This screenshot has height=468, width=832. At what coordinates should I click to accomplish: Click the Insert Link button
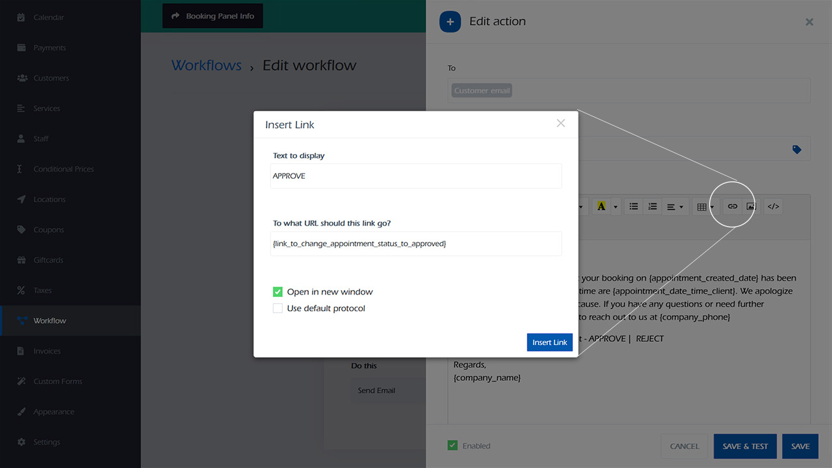click(x=549, y=343)
